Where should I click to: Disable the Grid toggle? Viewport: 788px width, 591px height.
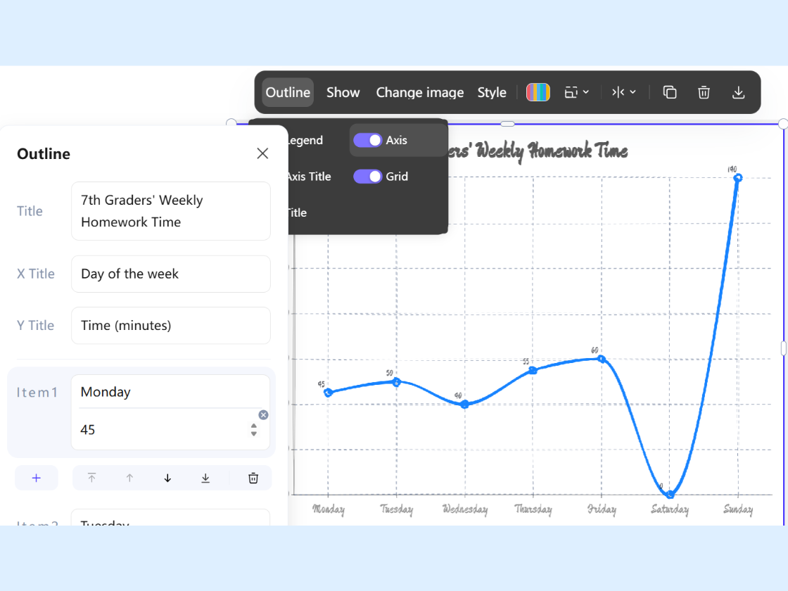pos(367,177)
